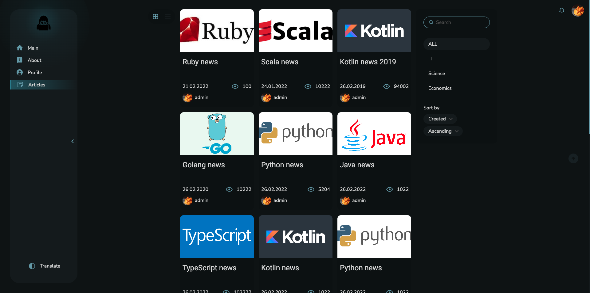Click the scroll-to-top arrow button

pyautogui.click(x=573, y=158)
